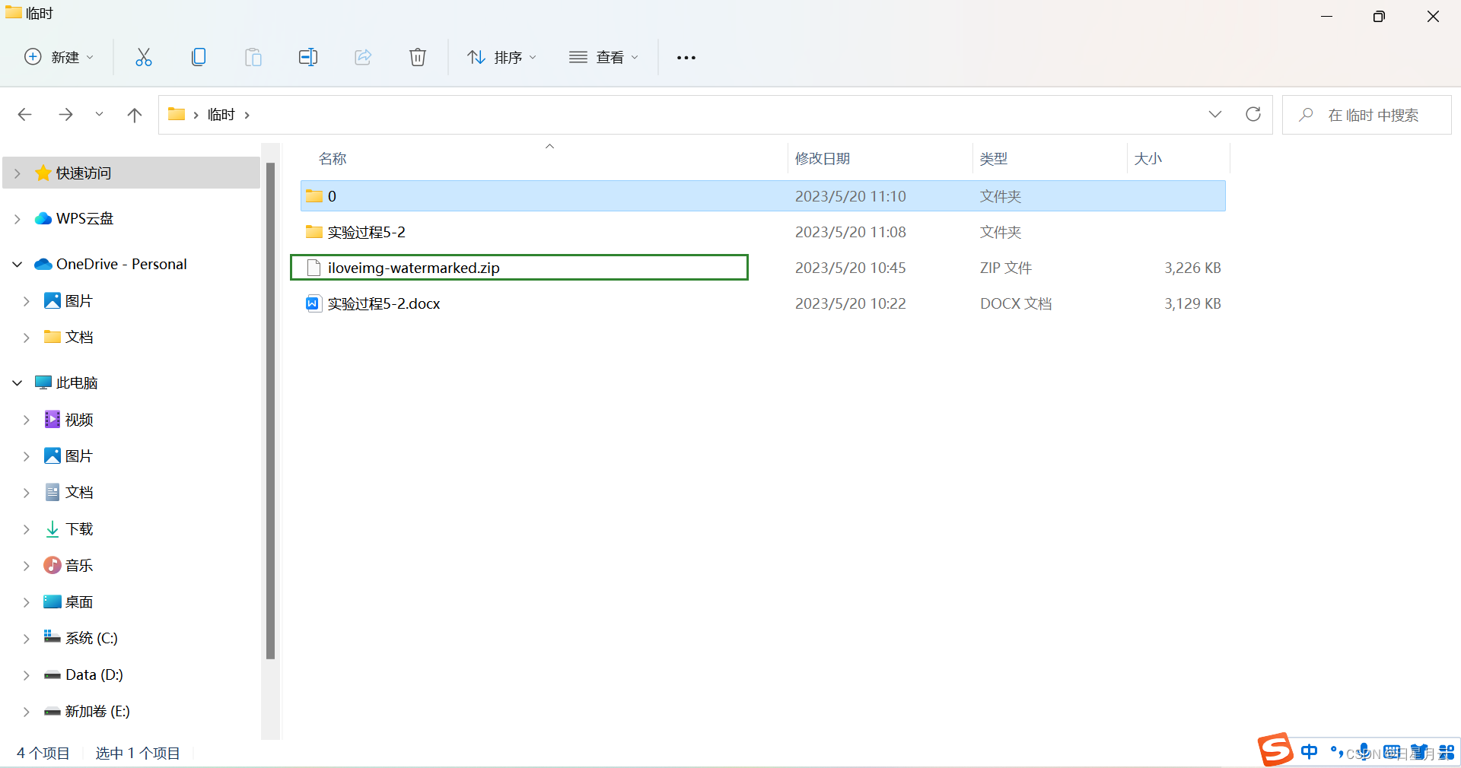Screen dimensions: 1461x768
Task: Click 选中 1 个项目 in status bar
Action: click(138, 753)
